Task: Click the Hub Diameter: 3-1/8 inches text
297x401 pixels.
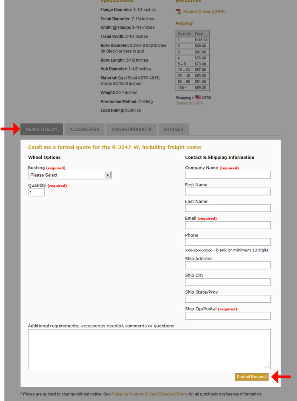Action: [x=125, y=69]
